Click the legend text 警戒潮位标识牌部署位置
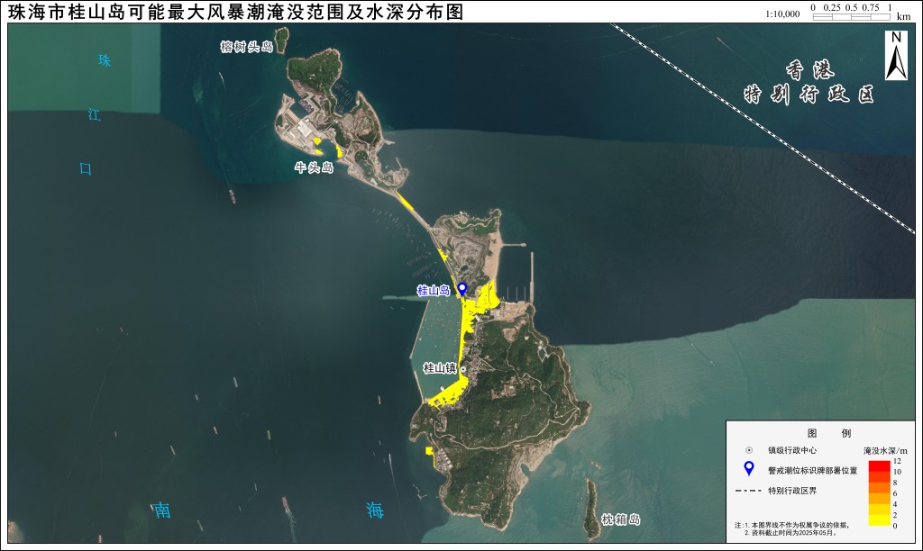923x551 pixels. 812,471
